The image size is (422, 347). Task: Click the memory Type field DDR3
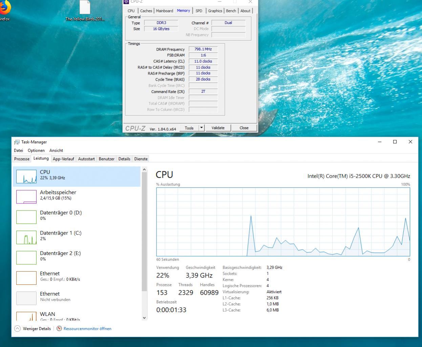[161, 23]
